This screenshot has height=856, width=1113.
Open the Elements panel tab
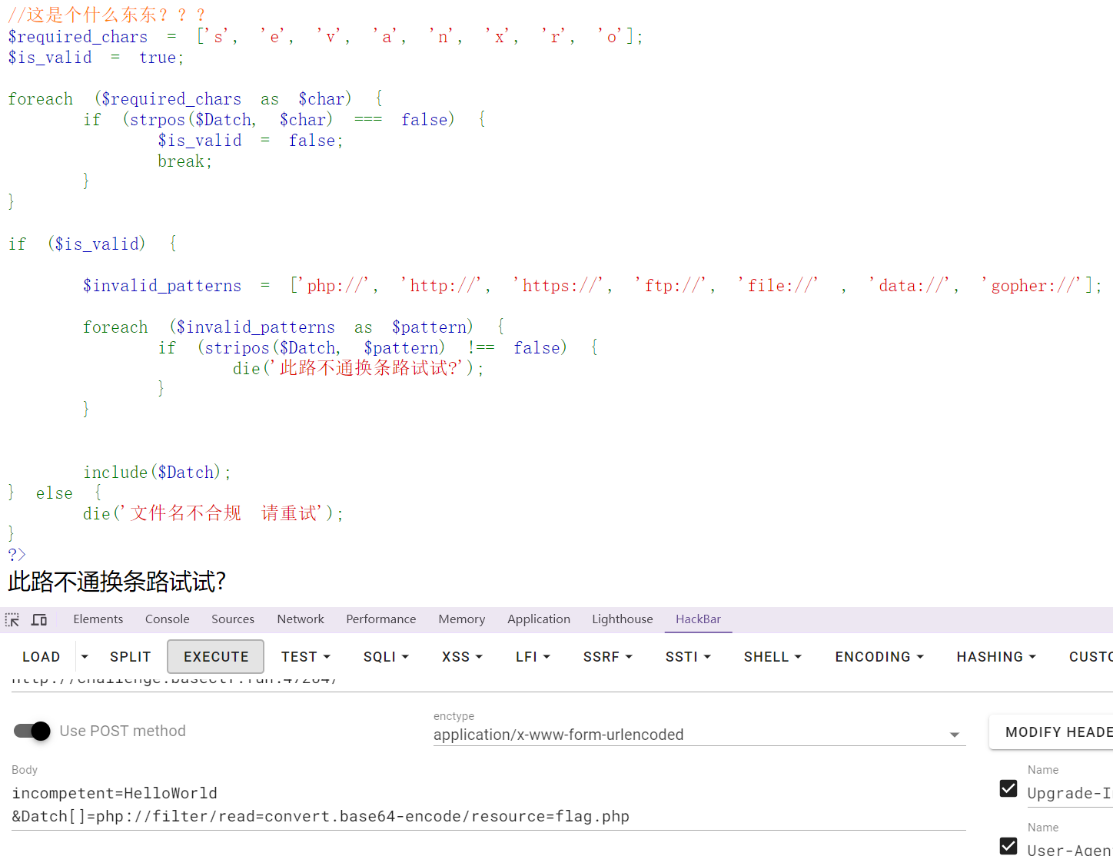(x=98, y=619)
